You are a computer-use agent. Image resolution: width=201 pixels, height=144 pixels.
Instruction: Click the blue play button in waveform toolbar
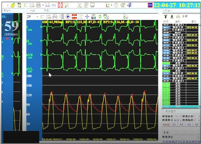(x=68, y=17)
